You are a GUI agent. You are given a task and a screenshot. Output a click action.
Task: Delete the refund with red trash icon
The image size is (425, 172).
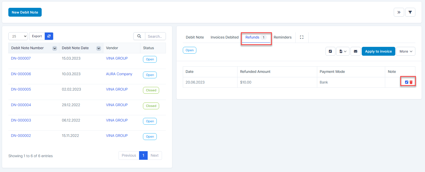(411, 82)
